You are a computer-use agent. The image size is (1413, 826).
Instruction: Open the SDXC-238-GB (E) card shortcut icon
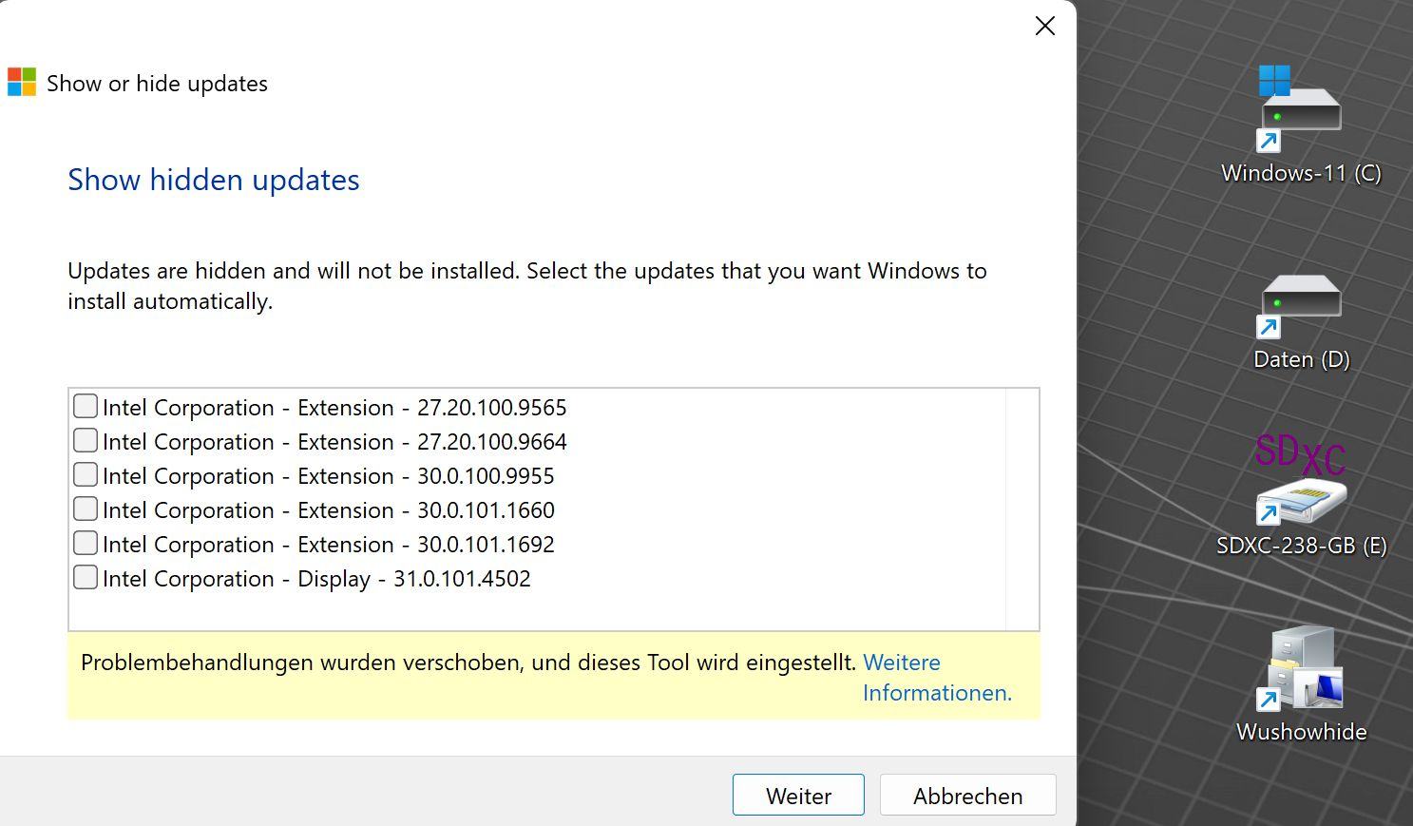click(1300, 480)
